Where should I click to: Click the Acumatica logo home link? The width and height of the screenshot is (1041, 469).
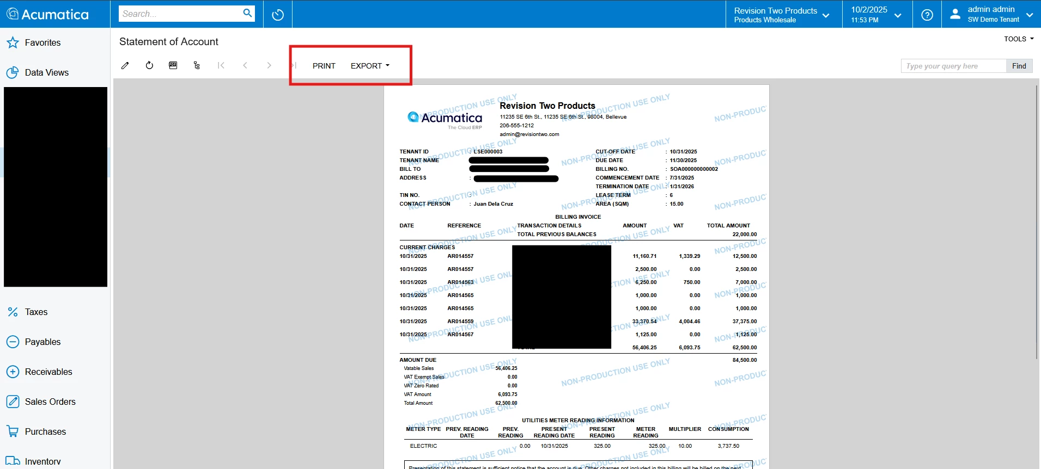click(47, 14)
